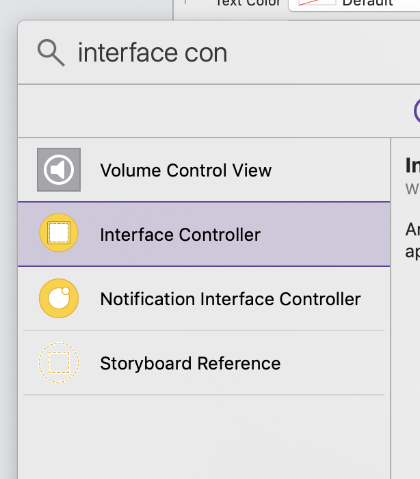The height and width of the screenshot is (479, 420).
Task: Click the description text in detail pane
Action: point(412,239)
